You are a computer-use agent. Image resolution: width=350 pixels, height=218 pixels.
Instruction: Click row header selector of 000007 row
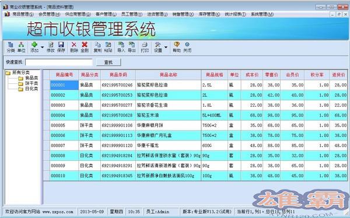(47, 146)
